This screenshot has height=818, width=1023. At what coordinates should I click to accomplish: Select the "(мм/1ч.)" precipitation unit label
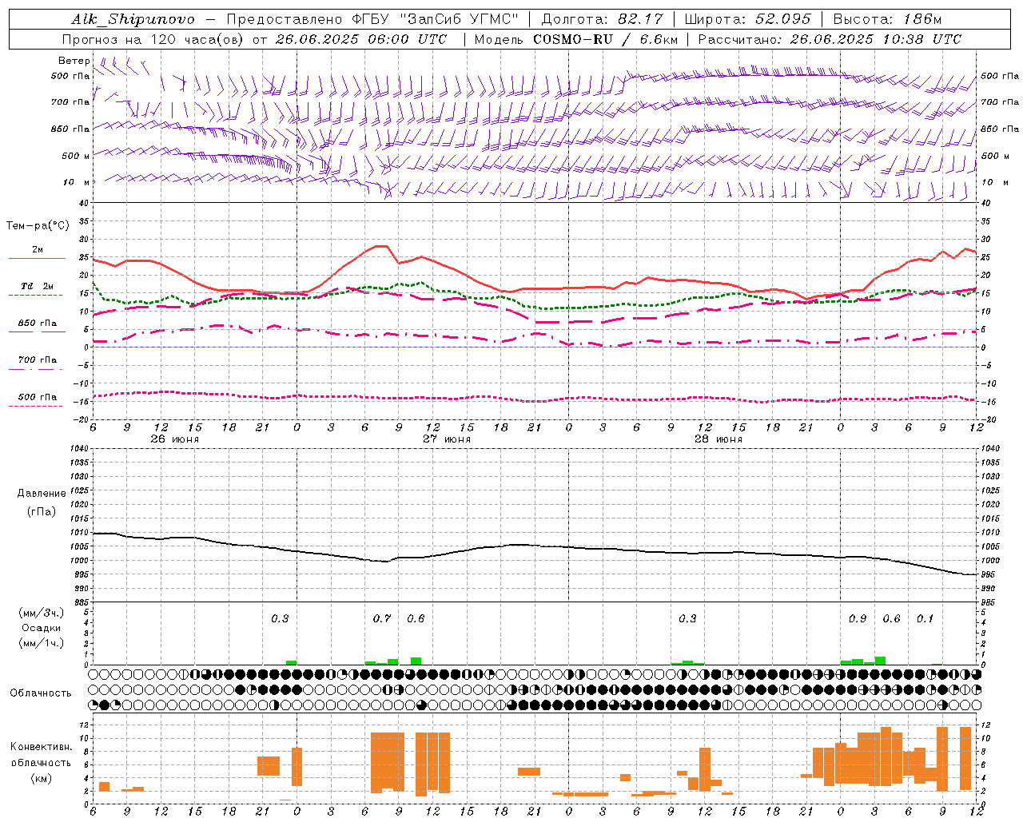(x=42, y=643)
